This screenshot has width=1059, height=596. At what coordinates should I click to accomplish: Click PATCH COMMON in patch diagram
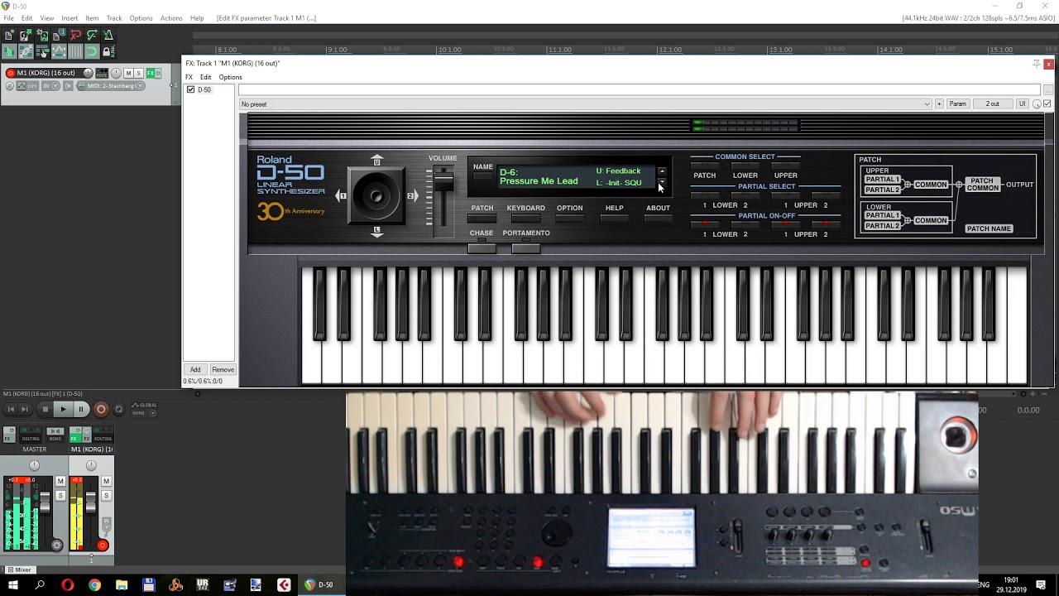pyautogui.click(x=982, y=185)
